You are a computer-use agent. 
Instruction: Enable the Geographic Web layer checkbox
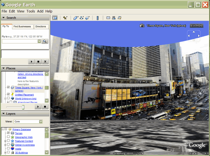8,137
